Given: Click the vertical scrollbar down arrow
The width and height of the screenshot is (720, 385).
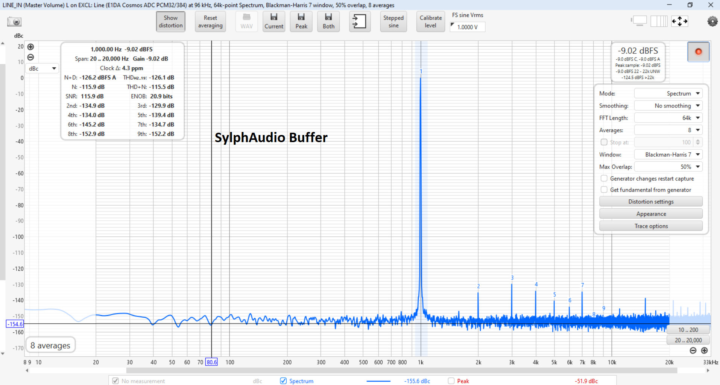Looking at the screenshot, I should 3,353.
